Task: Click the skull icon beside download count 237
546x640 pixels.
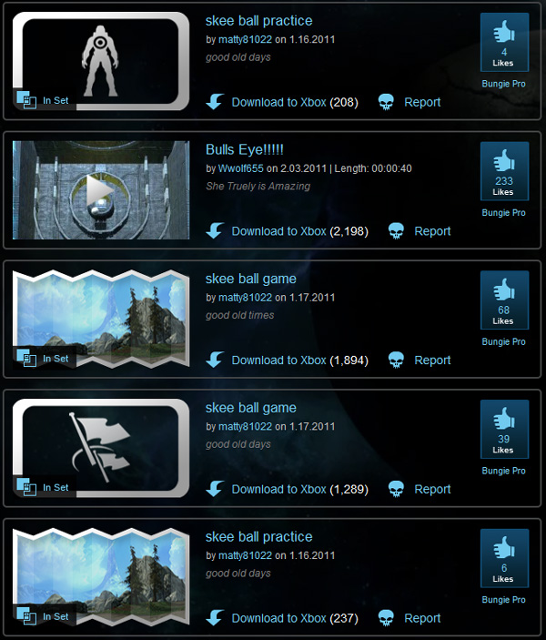Action: (386, 618)
